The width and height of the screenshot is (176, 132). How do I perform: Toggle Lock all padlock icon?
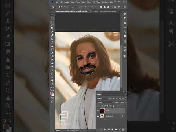pyautogui.click(x=113, y=106)
